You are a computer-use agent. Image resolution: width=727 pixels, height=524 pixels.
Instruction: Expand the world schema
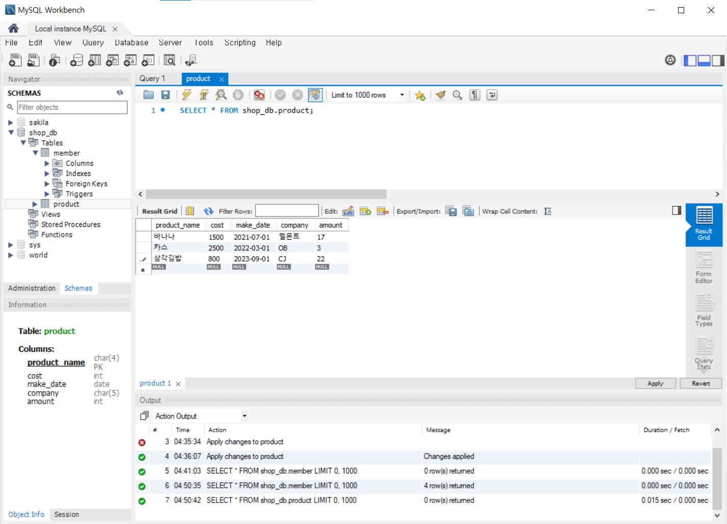pyautogui.click(x=11, y=255)
